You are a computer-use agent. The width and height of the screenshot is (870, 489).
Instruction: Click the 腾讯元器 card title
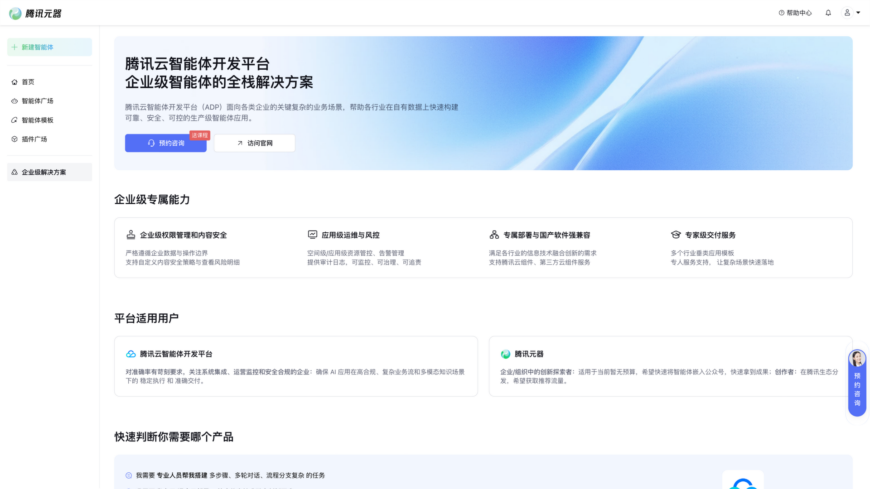point(529,354)
